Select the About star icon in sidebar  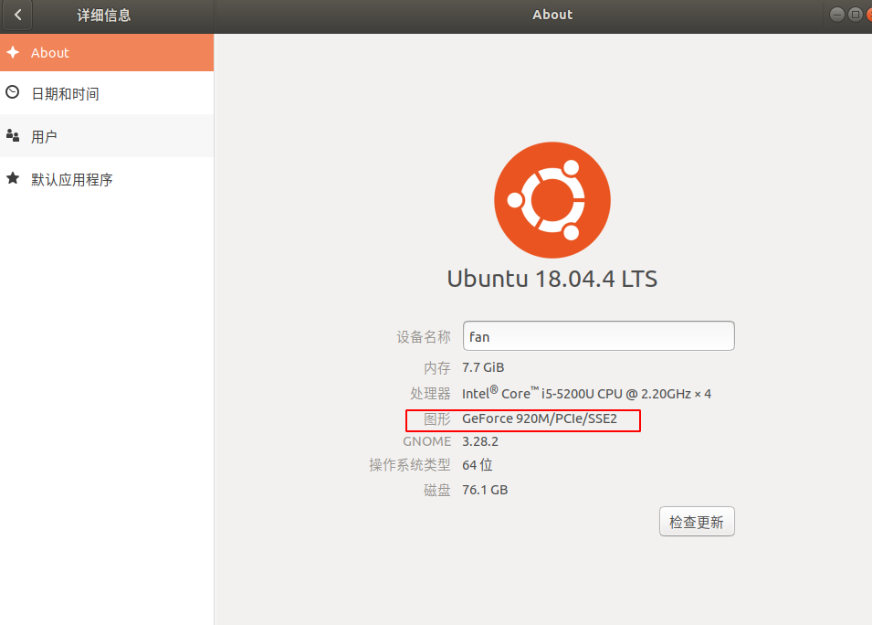[x=13, y=52]
